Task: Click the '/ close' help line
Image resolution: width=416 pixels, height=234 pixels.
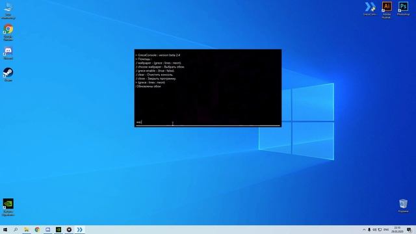Action: [156, 79]
